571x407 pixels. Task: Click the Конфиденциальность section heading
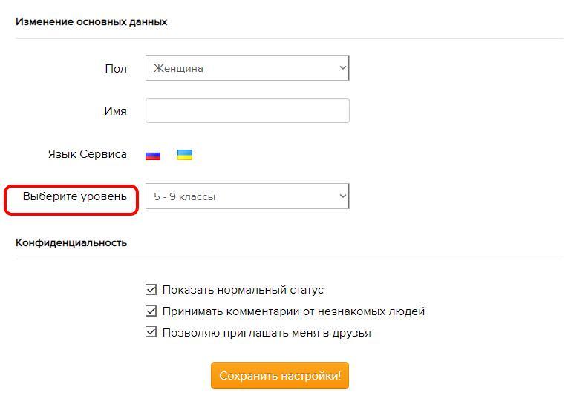(x=71, y=242)
